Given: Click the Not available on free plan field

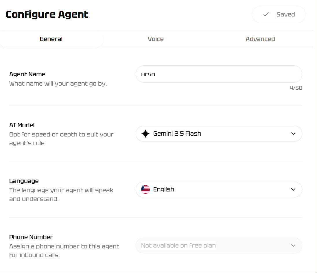Looking at the screenshot, I should (219, 246).
